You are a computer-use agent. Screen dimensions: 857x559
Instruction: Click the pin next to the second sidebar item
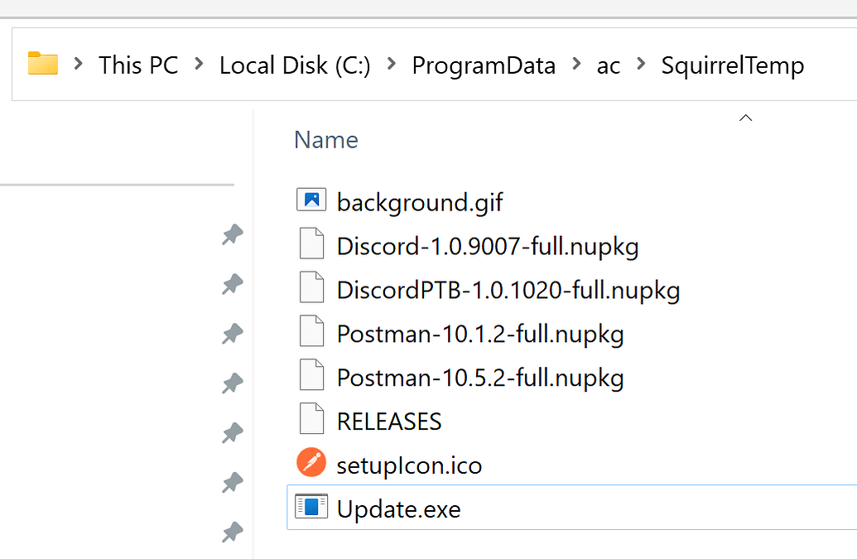click(x=232, y=284)
